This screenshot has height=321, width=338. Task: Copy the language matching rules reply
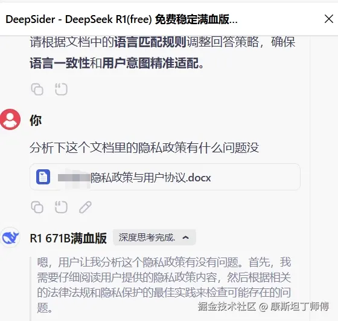[37, 89]
